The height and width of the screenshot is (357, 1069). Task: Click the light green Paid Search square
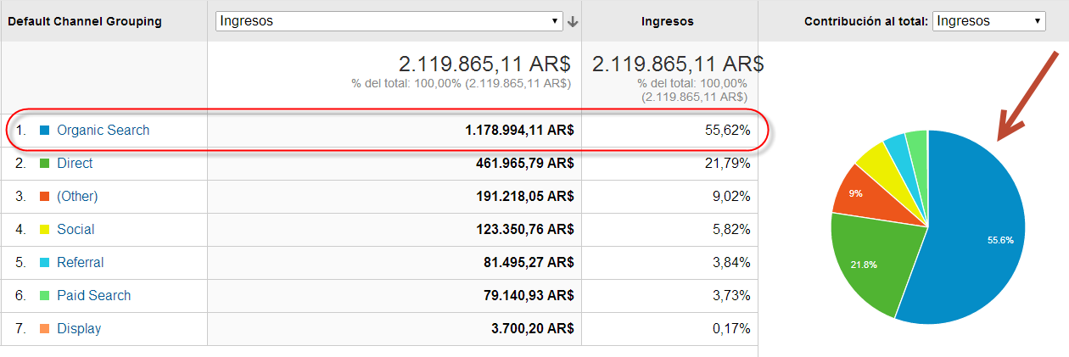coord(45,296)
